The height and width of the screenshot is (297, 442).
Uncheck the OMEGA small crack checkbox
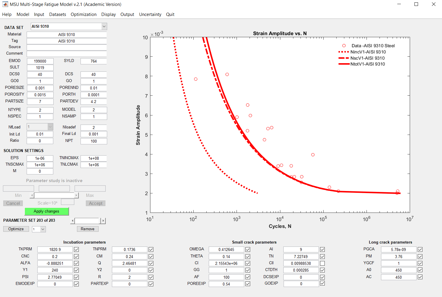248,249
